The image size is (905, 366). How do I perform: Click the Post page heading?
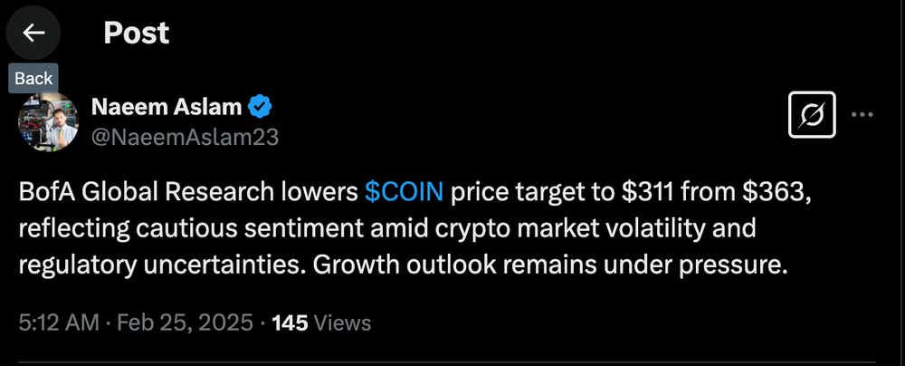click(136, 34)
